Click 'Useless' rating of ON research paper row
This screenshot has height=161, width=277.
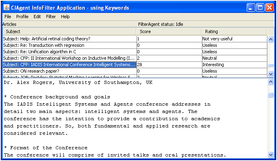(x=235, y=71)
